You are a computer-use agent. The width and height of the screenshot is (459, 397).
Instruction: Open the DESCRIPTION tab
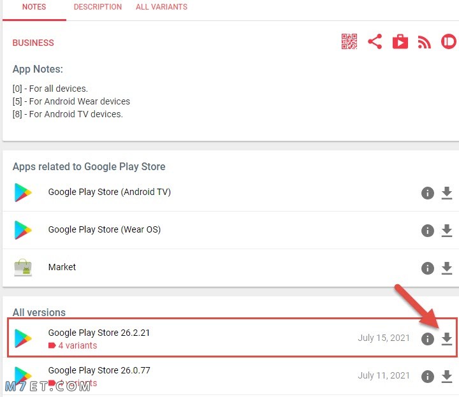[x=98, y=7]
